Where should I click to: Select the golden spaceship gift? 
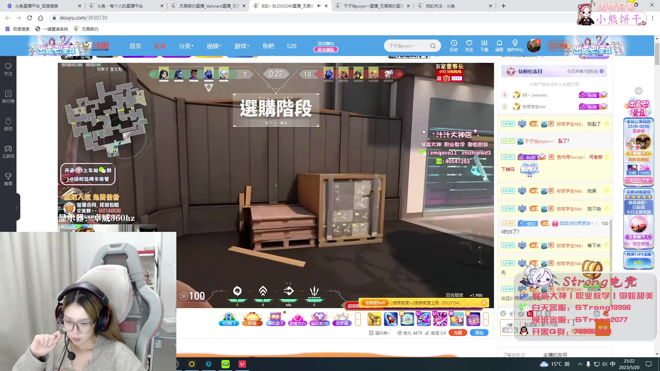pos(374,319)
